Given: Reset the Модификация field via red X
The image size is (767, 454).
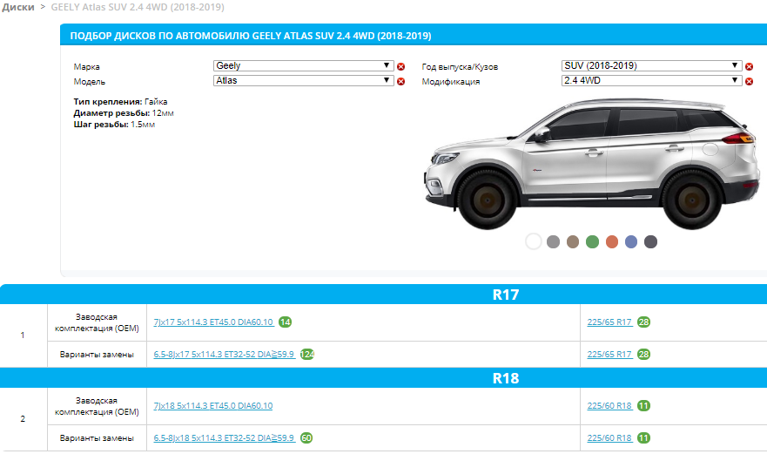Looking at the screenshot, I should (749, 82).
